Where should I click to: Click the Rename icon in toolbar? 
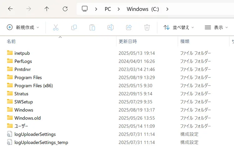click(110, 27)
